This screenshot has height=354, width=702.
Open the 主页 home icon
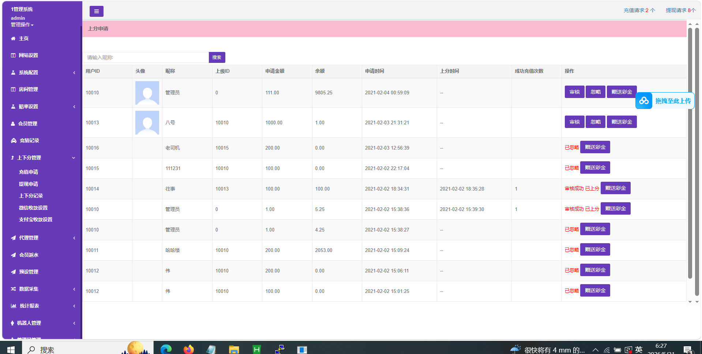pos(13,38)
